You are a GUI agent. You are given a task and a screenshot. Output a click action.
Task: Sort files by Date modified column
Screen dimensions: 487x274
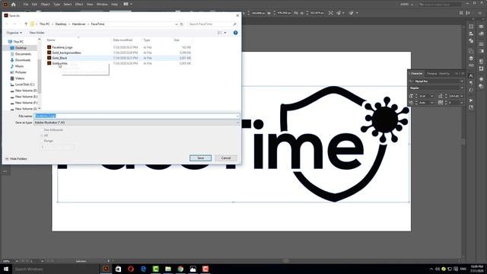[123, 40]
